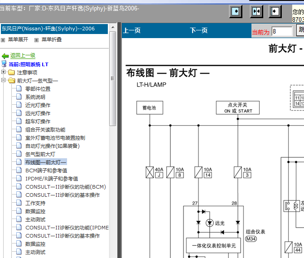
Task: Click the page icon beside 组合开关读取功能
Action: (x=19, y=129)
